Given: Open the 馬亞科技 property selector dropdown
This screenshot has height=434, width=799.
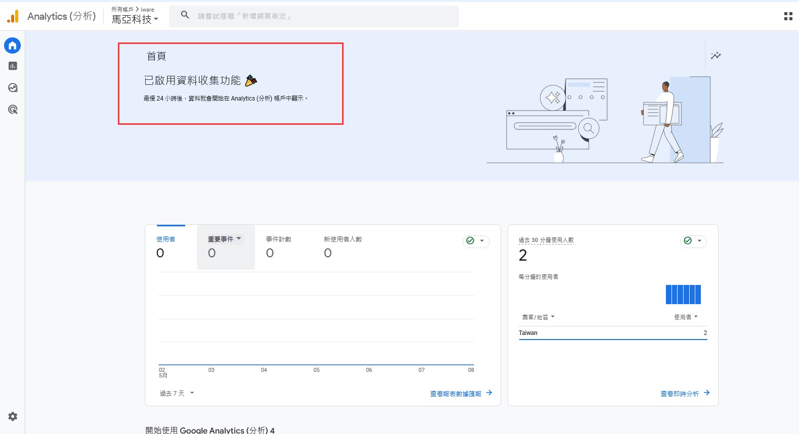Looking at the screenshot, I should 135,19.
